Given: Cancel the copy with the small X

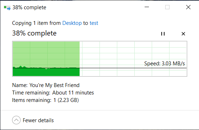Looking at the screenshot, I should (183, 34).
